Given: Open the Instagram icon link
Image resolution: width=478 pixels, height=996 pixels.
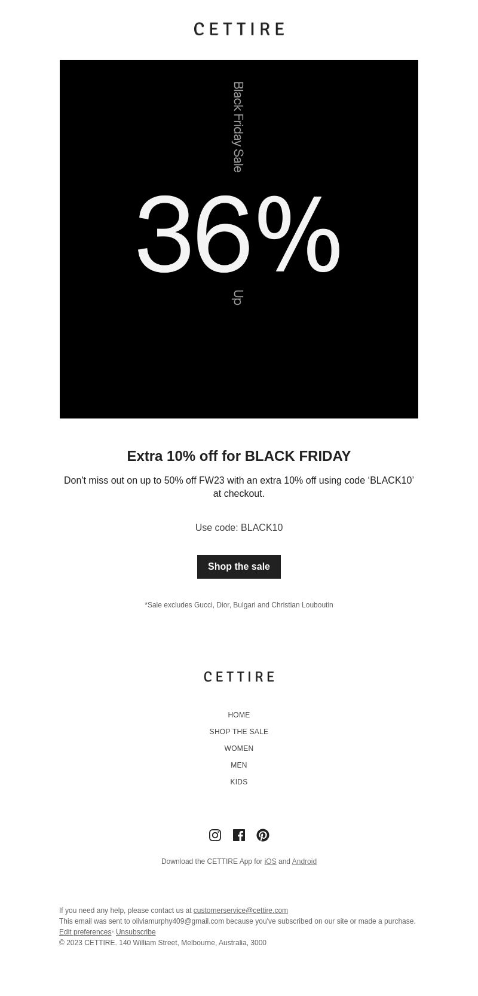Looking at the screenshot, I should (215, 835).
